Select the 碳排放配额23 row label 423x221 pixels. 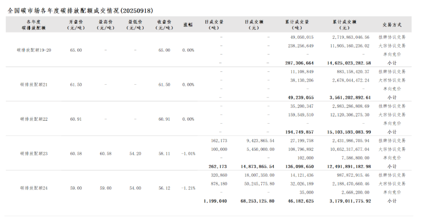34,153
